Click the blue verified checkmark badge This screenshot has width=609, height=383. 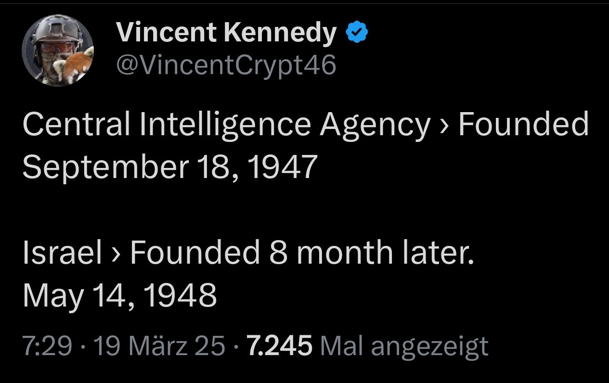[x=357, y=33]
